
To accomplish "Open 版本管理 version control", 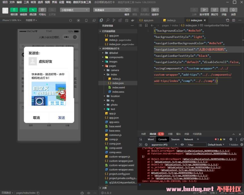I will (x=204, y=10).
